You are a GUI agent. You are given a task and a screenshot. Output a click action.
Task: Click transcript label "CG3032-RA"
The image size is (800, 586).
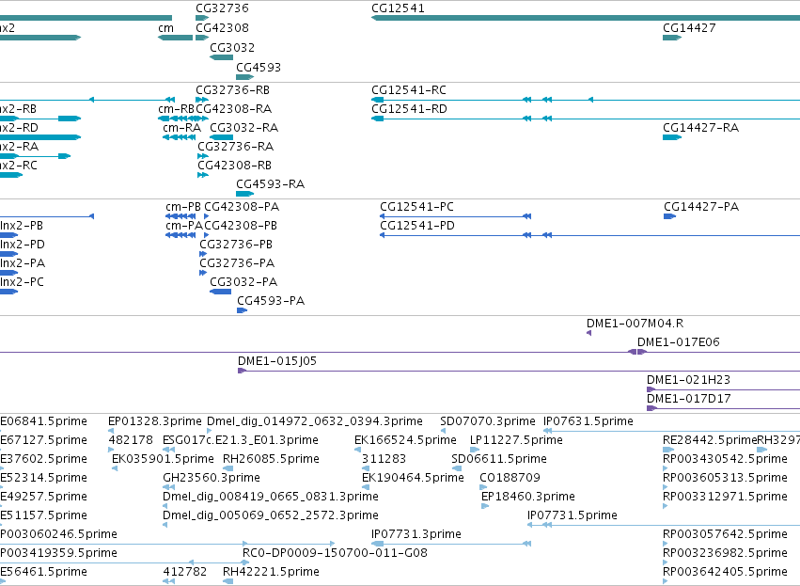point(243,128)
